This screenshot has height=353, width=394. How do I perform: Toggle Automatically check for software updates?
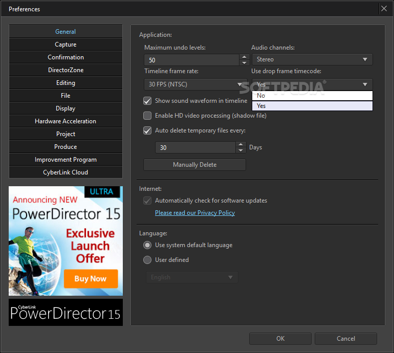tap(147, 201)
